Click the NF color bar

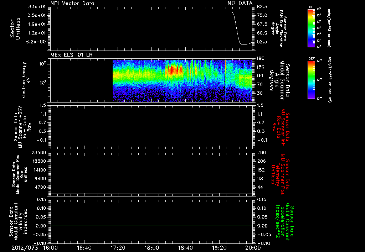[x=311, y=28]
